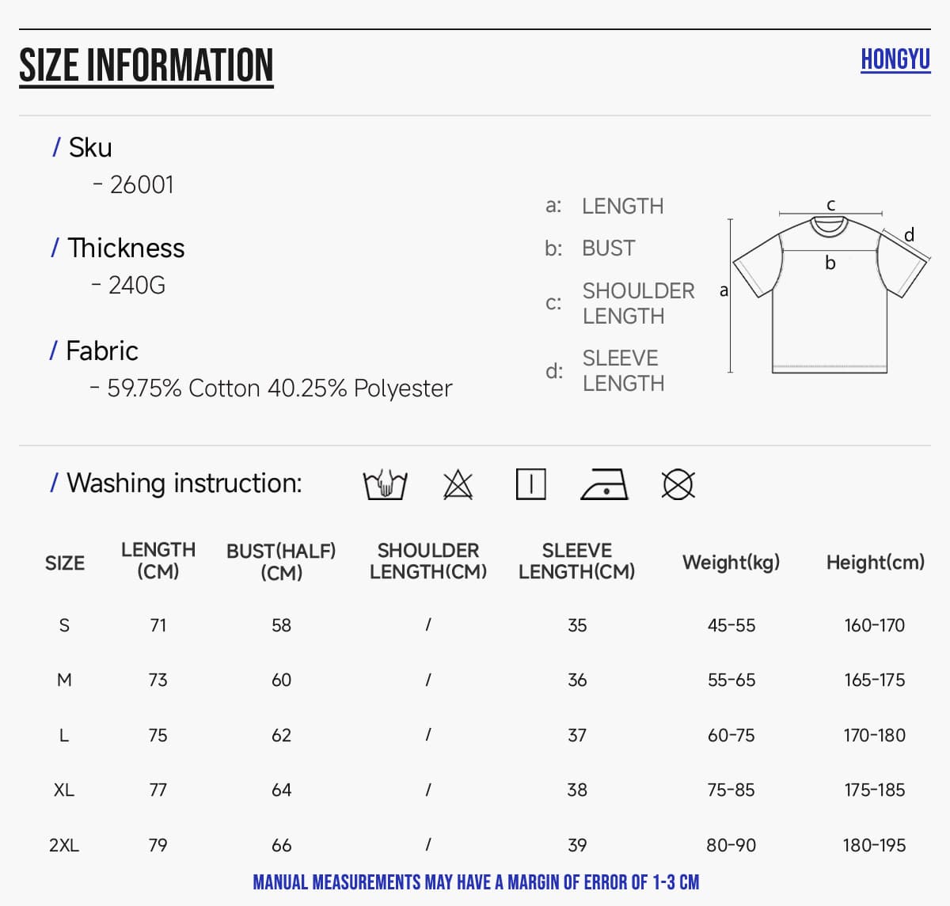Click height range 165-175
This screenshot has width=950, height=906.
[x=875, y=680]
